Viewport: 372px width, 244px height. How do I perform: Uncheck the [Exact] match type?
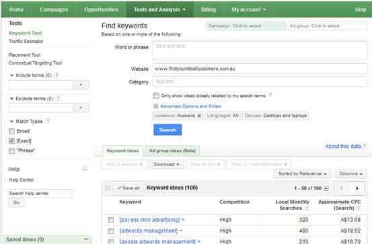(11, 141)
